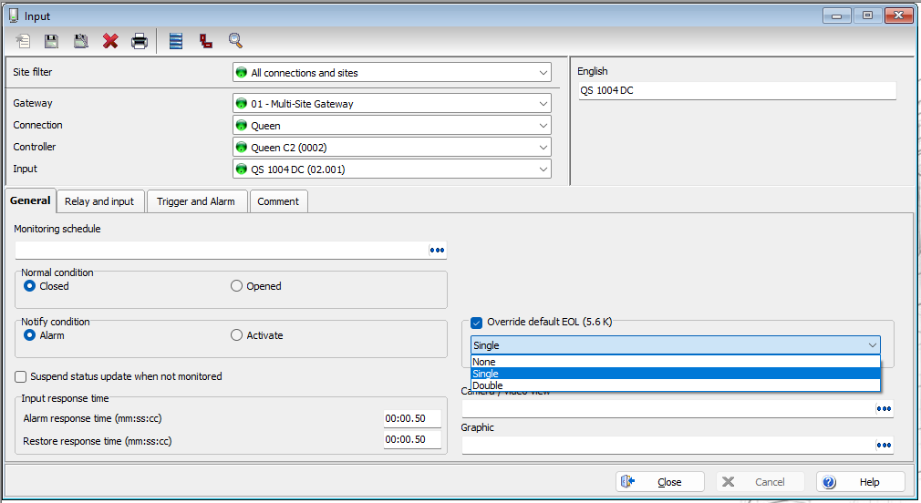The image size is (921, 503).
Task: Click the English name field QS 1004 DC
Action: (x=737, y=90)
